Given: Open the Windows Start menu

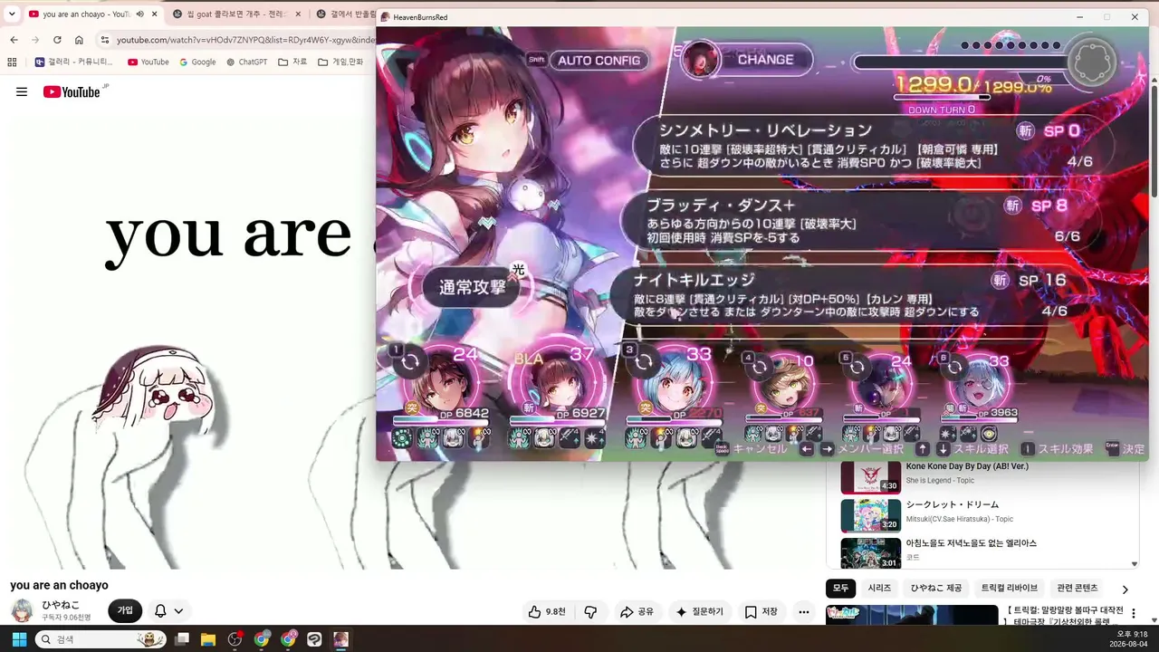Looking at the screenshot, I should point(18,639).
